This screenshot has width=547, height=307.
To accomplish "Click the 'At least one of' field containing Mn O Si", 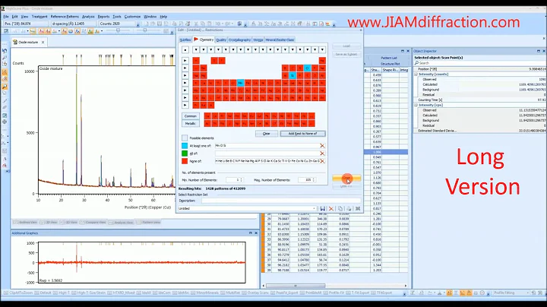I will 267,146.
